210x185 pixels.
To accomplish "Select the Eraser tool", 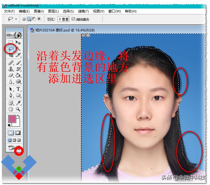I will coord(11,75).
